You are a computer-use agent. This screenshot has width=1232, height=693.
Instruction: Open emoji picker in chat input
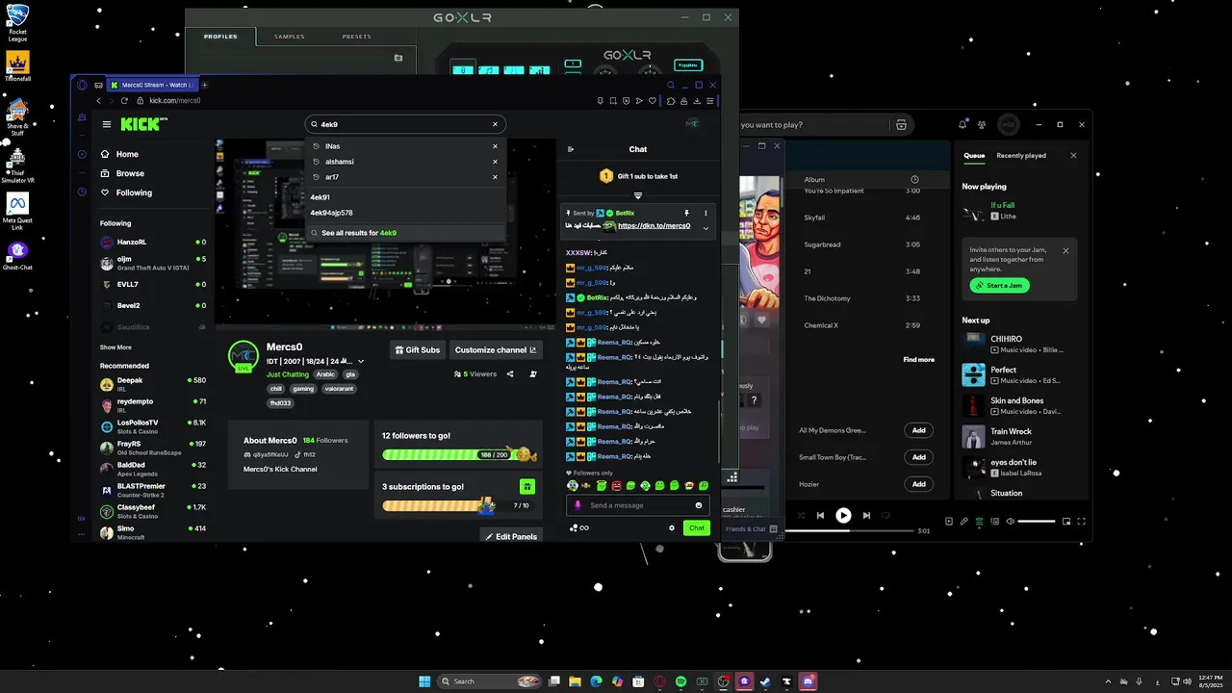coord(699,505)
